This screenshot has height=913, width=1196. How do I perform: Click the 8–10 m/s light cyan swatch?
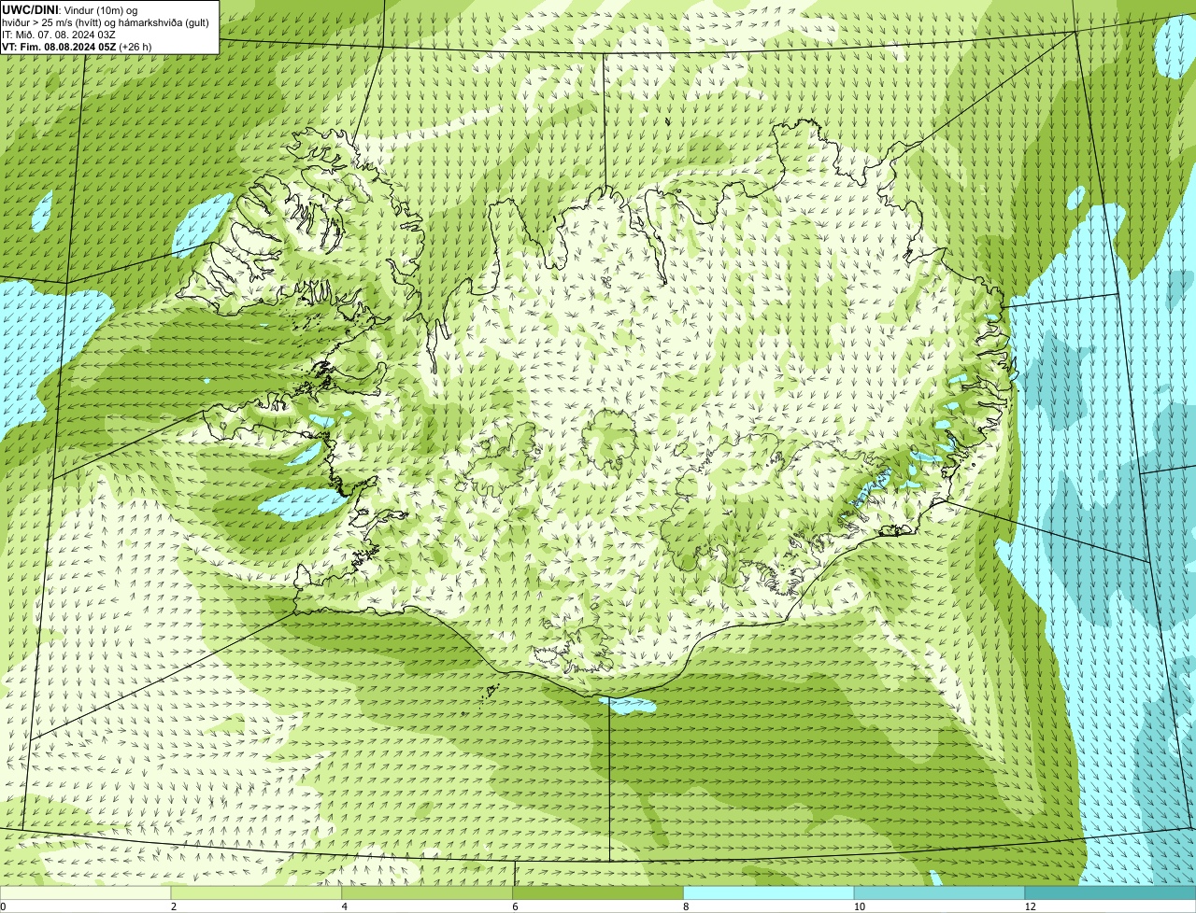coord(769,892)
